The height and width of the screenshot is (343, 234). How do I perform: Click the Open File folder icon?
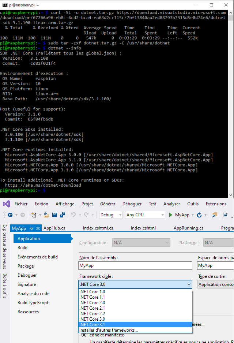46,215
